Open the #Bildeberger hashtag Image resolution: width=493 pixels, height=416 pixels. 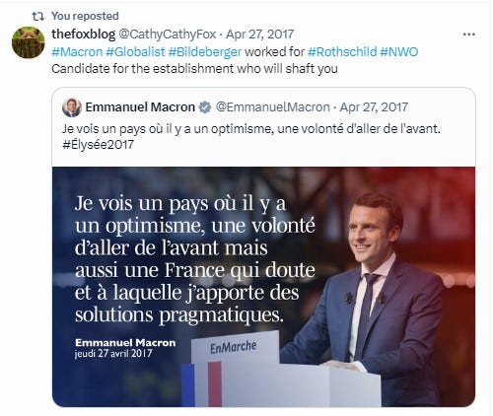tap(205, 52)
